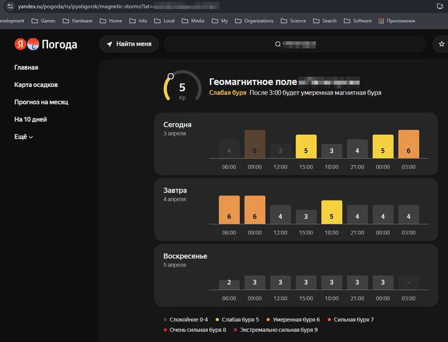The image size is (448, 342).
Task: Click Экстремально сильная буря 9 legend entry
Action: pyautogui.click(x=276, y=330)
